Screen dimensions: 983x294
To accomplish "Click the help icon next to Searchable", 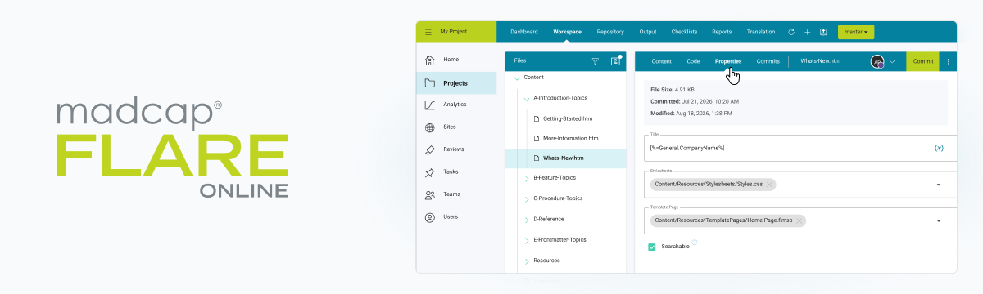I will click(x=694, y=242).
